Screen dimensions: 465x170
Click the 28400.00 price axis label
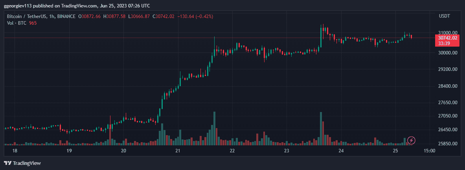[447, 86]
